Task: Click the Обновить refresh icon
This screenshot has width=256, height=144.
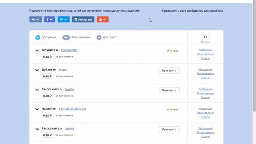Action: [205, 37]
